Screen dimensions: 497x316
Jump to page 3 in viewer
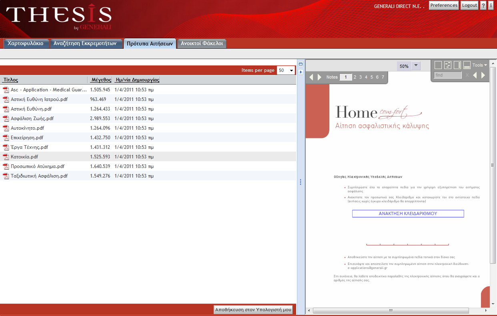click(361, 77)
